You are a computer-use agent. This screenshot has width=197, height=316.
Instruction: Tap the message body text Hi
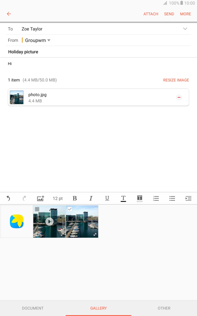(10, 64)
